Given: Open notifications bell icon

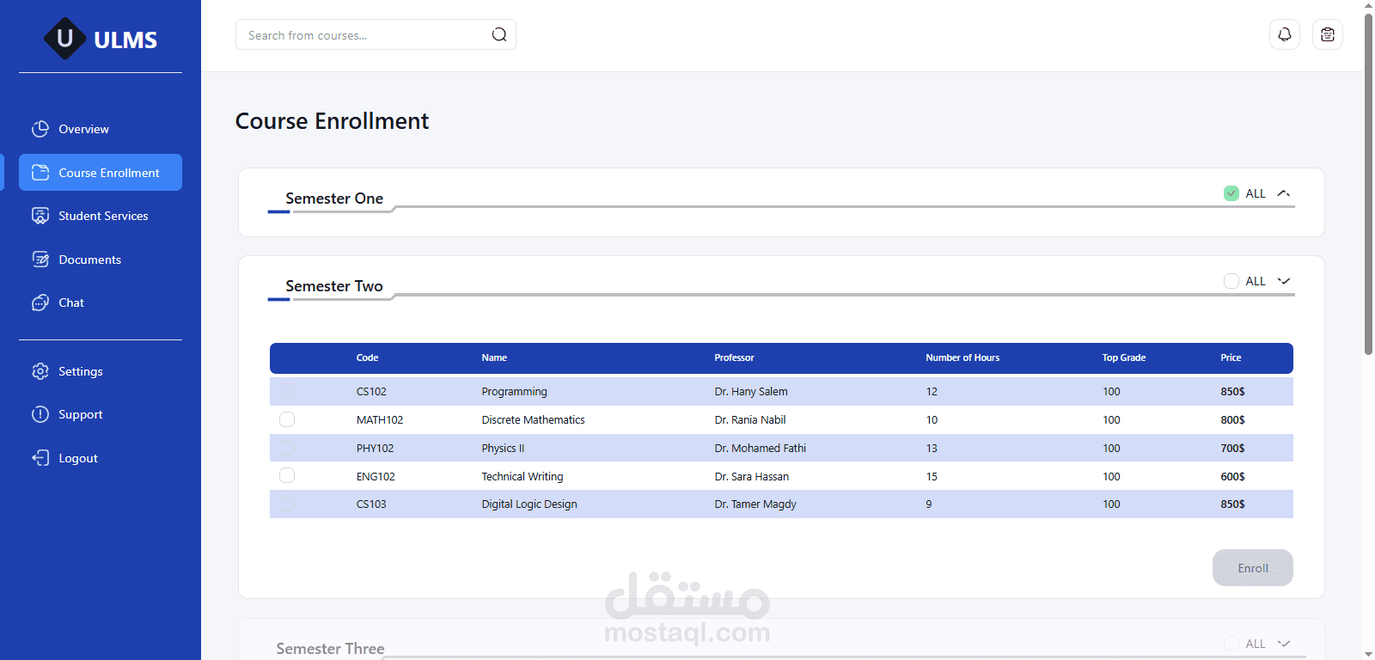Looking at the screenshot, I should coord(1285,34).
